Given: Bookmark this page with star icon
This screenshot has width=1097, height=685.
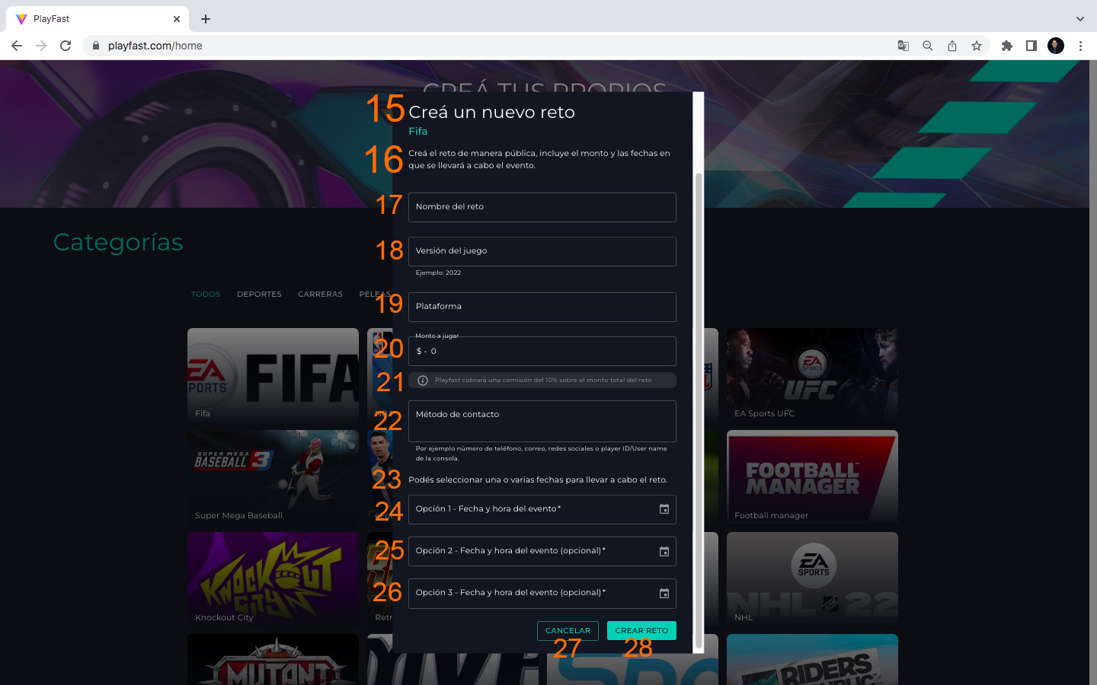Looking at the screenshot, I should click(977, 46).
